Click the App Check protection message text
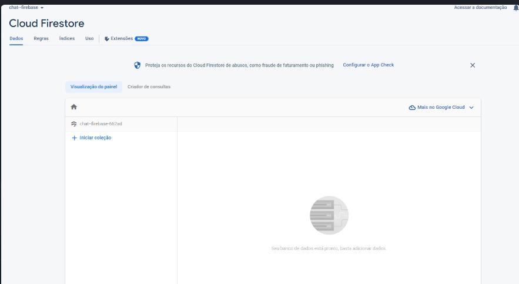519x284 pixels. point(239,65)
